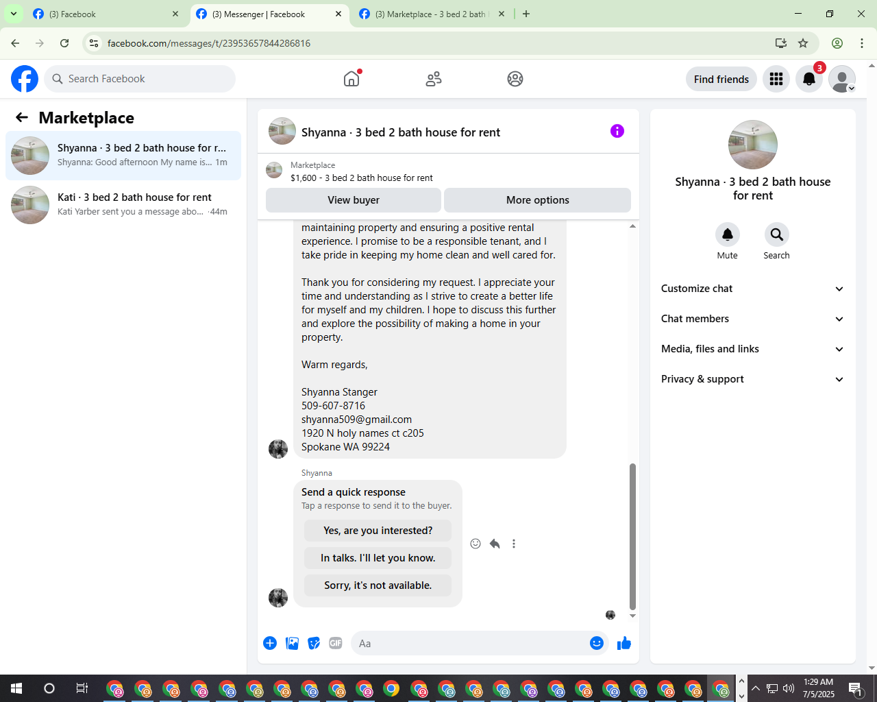The width and height of the screenshot is (877, 702).
Task: Expand Privacy & support section
Action: tap(753, 379)
